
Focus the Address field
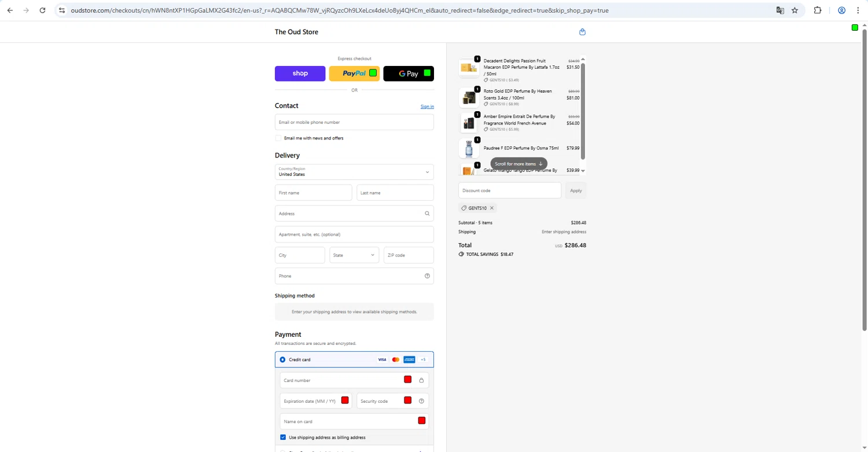(x=354, y=214)
